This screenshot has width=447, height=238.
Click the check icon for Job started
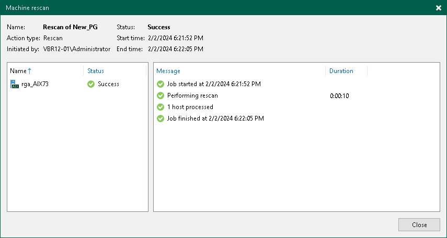pyautogui.click(x=161, y=84)
